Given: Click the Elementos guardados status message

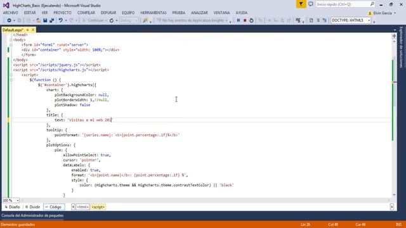Looking at the screenshot, I should tap(18, 225).
